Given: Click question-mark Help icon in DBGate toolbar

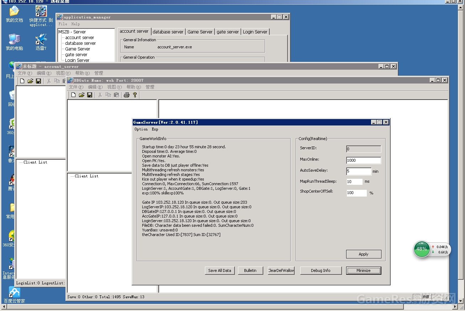Looking at the screenshot, I should pyautogui.click(x=135, y=95).
